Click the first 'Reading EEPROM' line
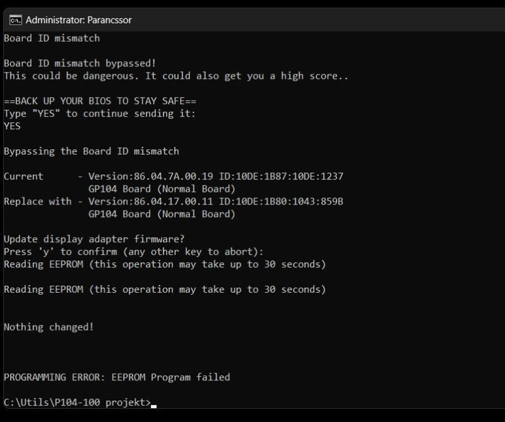The image size is (505, 422). click(x=165, y=264)
